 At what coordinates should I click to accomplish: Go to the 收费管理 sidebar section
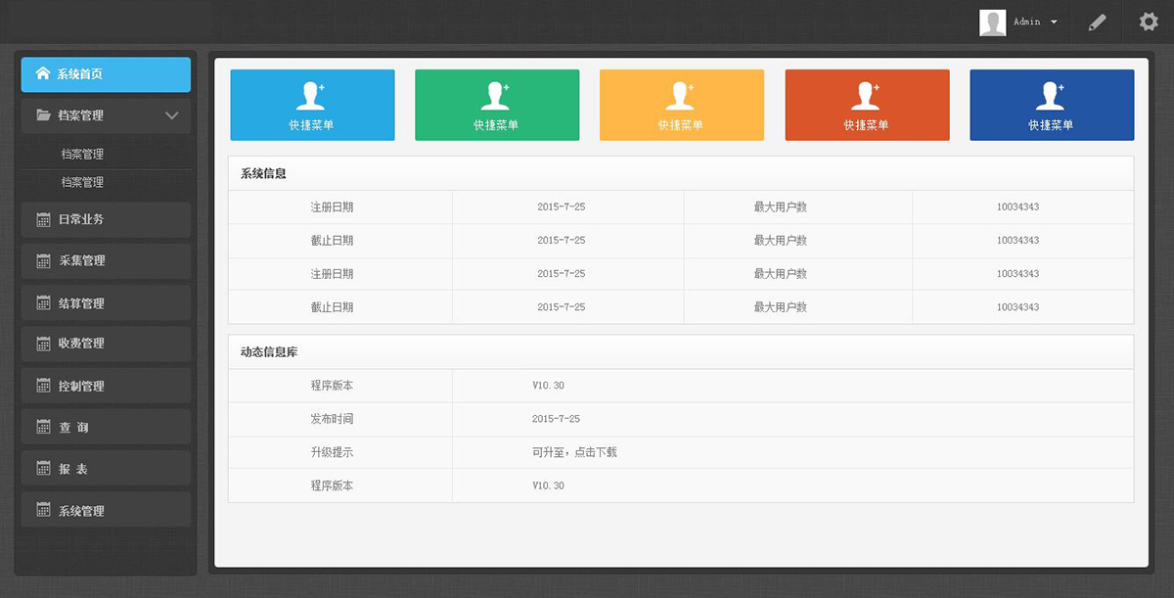point(106,344)
